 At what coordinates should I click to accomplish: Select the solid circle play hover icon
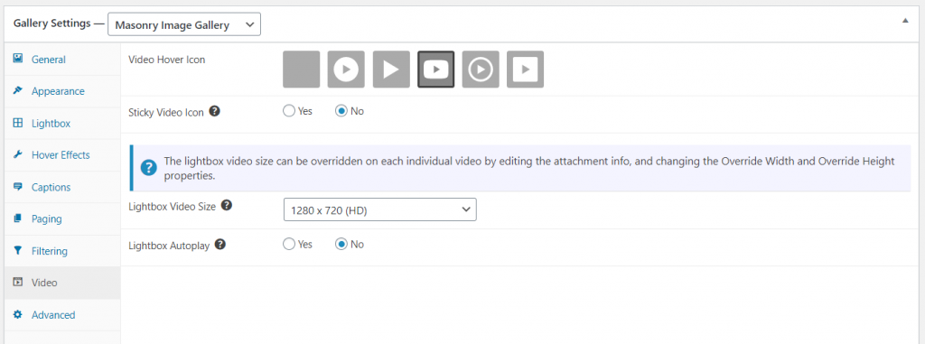point(346,69)
